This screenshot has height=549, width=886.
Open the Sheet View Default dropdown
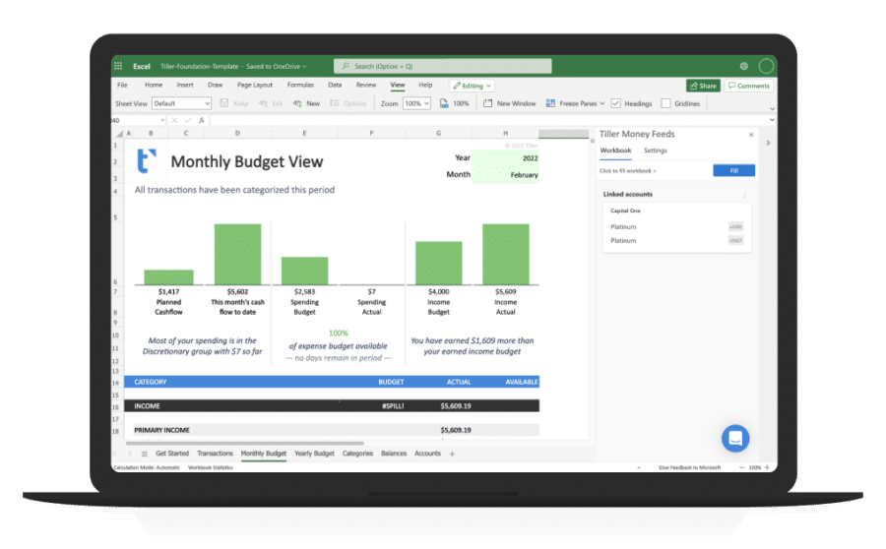(181, 103)
